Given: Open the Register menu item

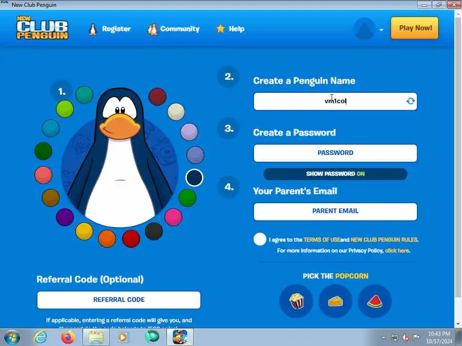Looking at the screenshot, I should coord(116,29).
